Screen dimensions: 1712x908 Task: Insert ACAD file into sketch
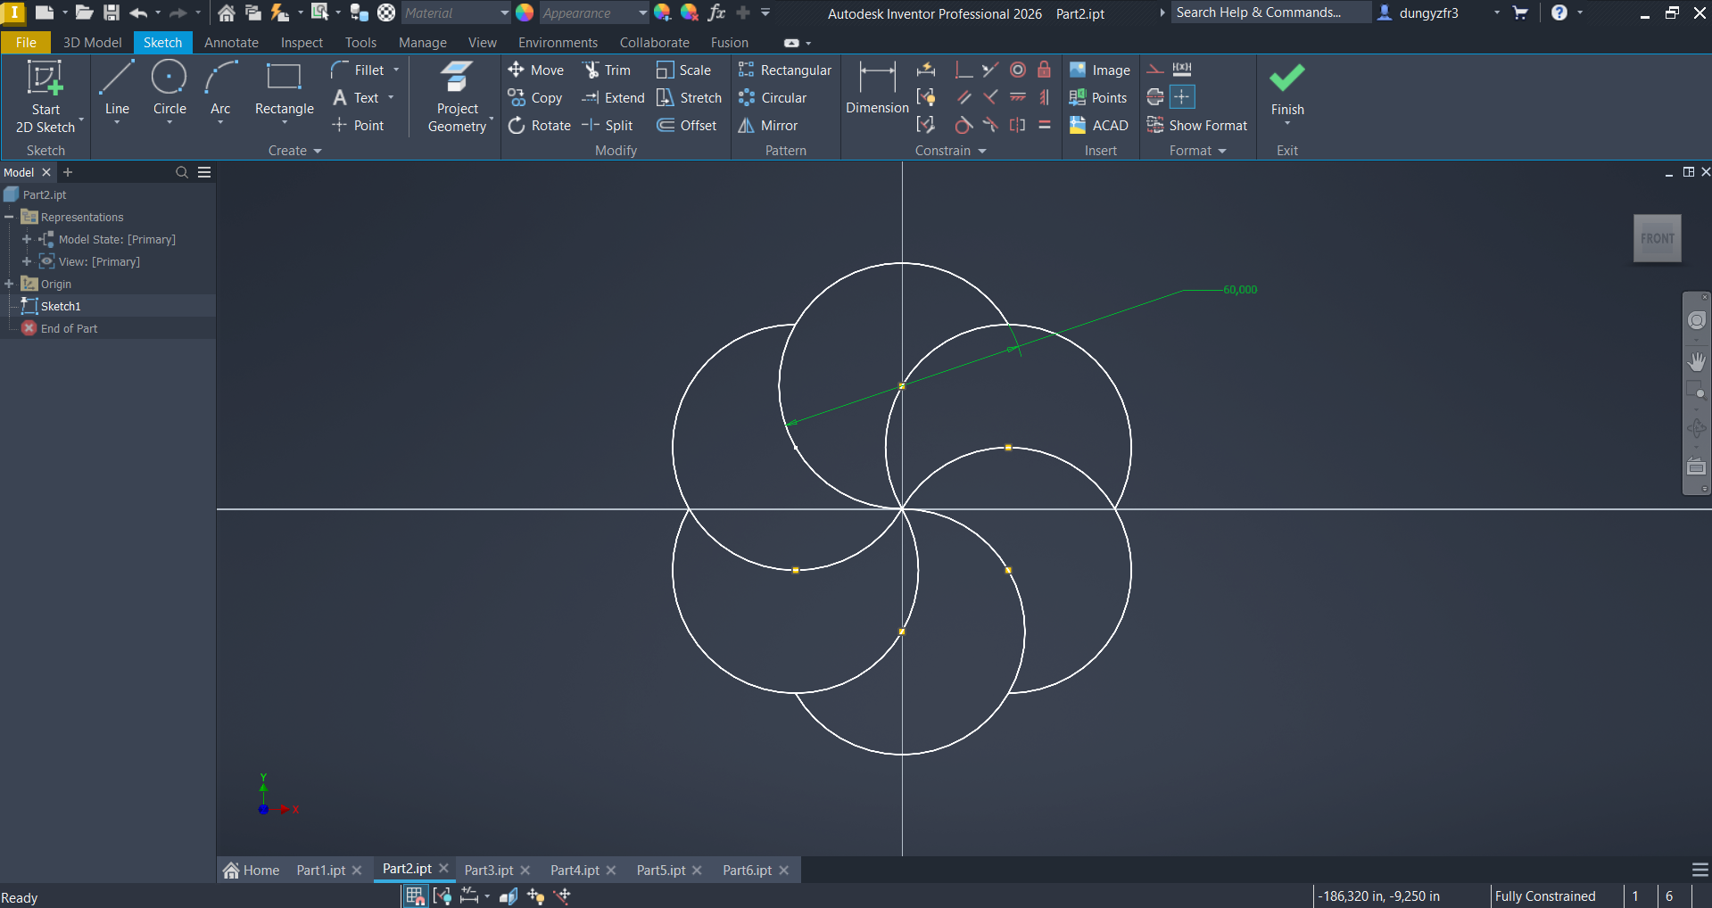[1099, 126]
